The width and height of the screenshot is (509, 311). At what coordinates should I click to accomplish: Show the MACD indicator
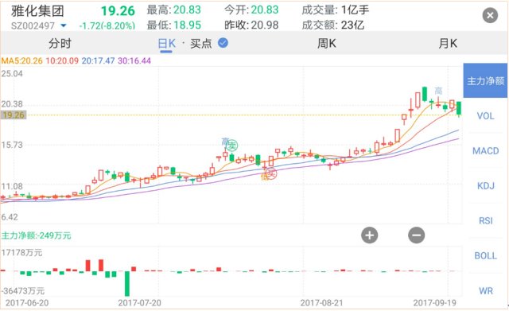tap(485, 151)
